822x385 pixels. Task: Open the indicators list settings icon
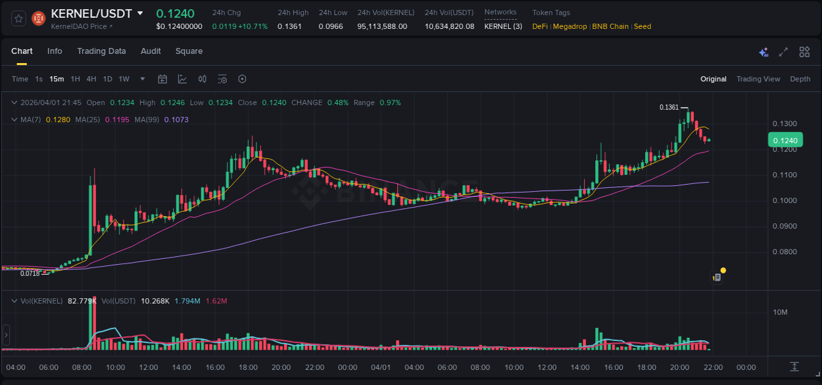[x=222, y=79]
